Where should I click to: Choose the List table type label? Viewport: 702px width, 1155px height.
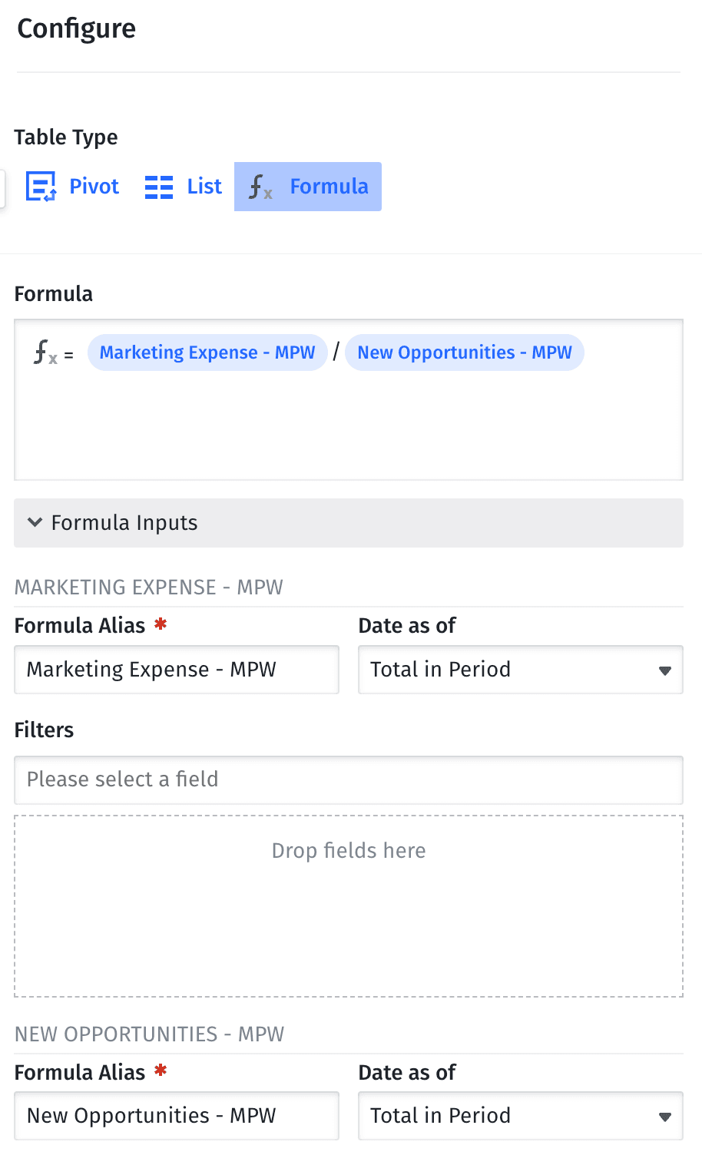point(204,187)
